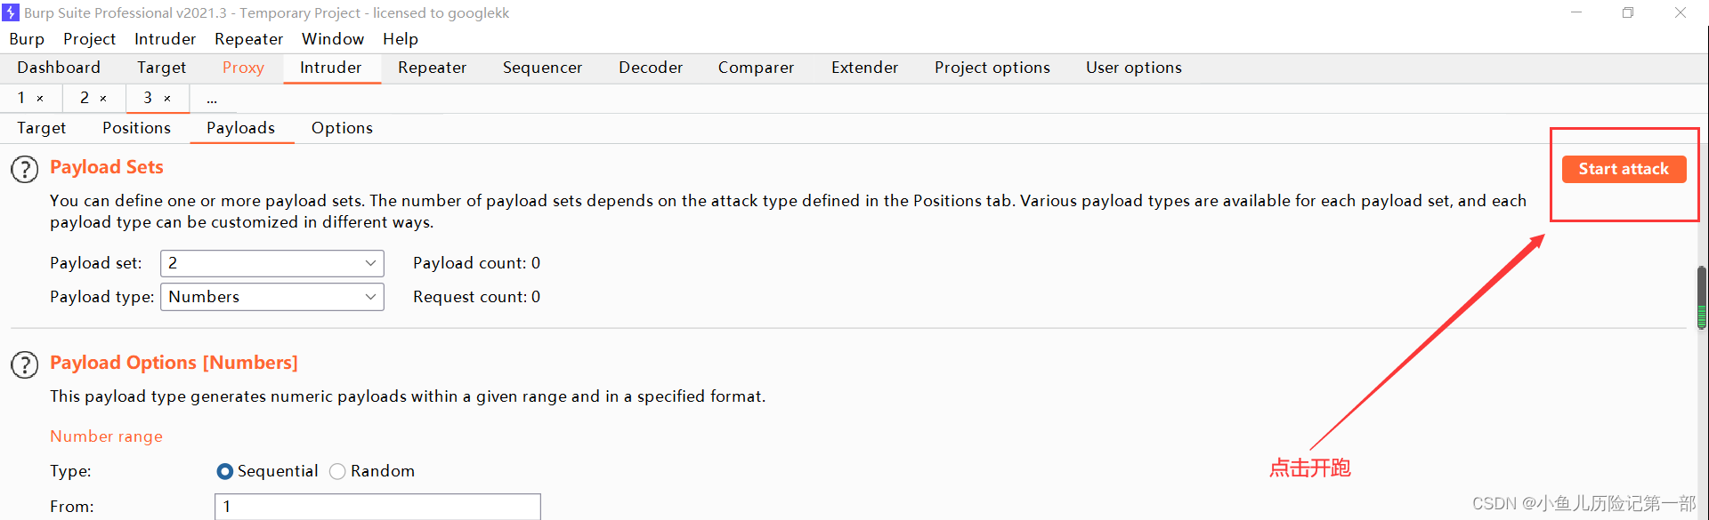Click the From number input field
1709x520 pixels.
[377, 507]
